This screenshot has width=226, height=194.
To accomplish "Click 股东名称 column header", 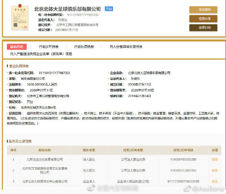I will [x=45, y=150].
